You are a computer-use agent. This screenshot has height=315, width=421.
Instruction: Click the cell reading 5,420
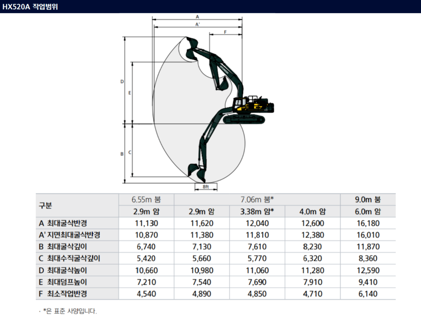click(x=146, y=259)
